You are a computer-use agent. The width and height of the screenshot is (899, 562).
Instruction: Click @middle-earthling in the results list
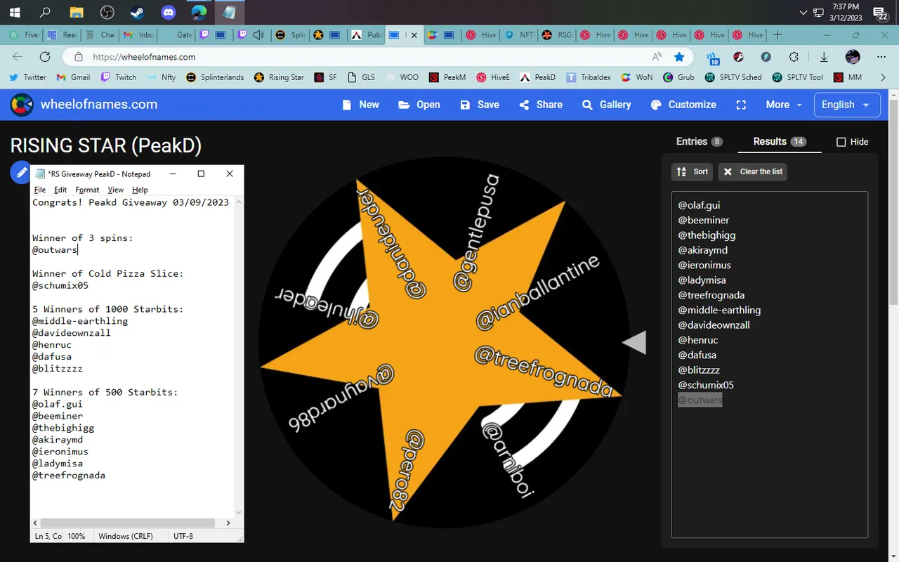[x=719, y=310]
